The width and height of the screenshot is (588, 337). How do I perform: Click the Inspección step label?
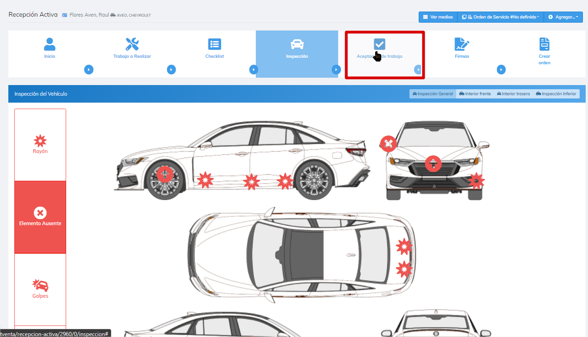coord(297,56)
